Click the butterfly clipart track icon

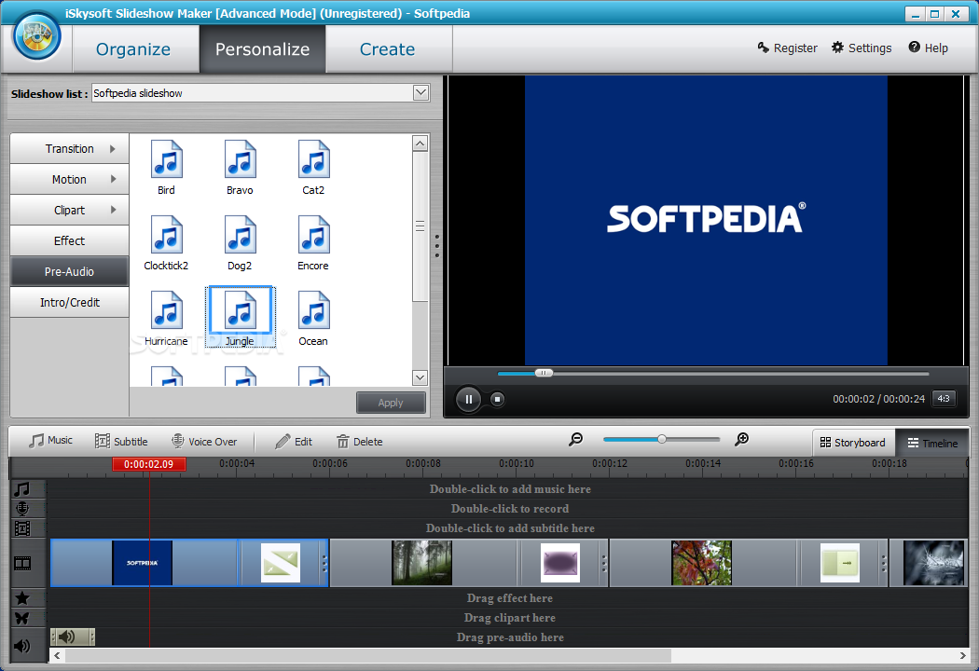22,618
